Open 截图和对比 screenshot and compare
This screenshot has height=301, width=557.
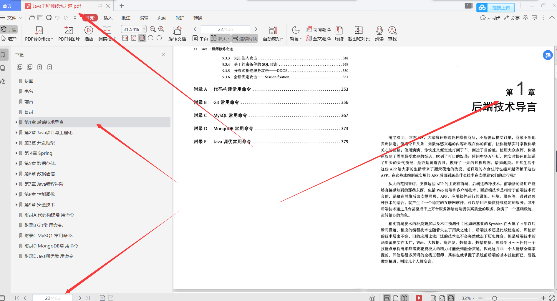click(x=359, y=34)
